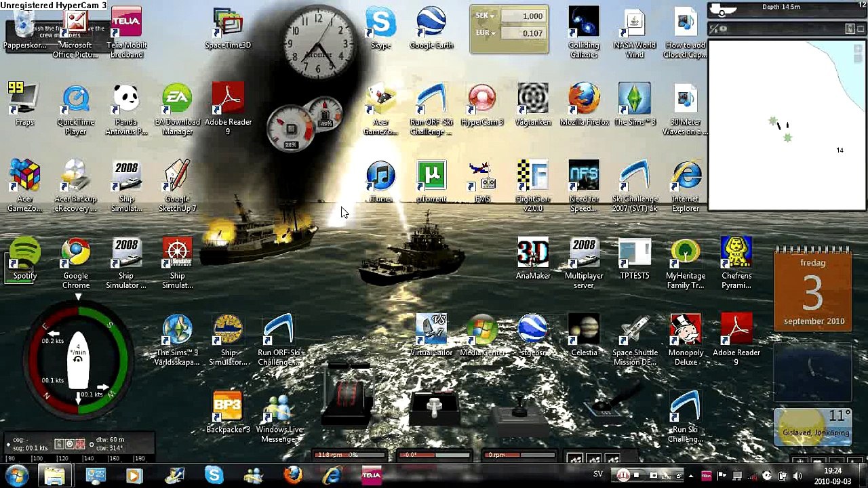Launch the Skype desktop shortcut
Viewport: 868px width, 488px height.
380,29
